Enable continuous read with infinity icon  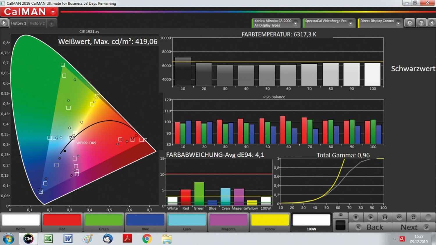(399, 217)
